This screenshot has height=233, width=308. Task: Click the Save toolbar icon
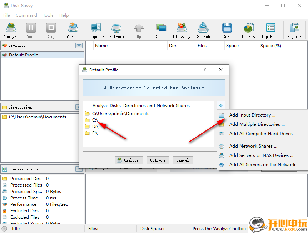click(227, 30)
